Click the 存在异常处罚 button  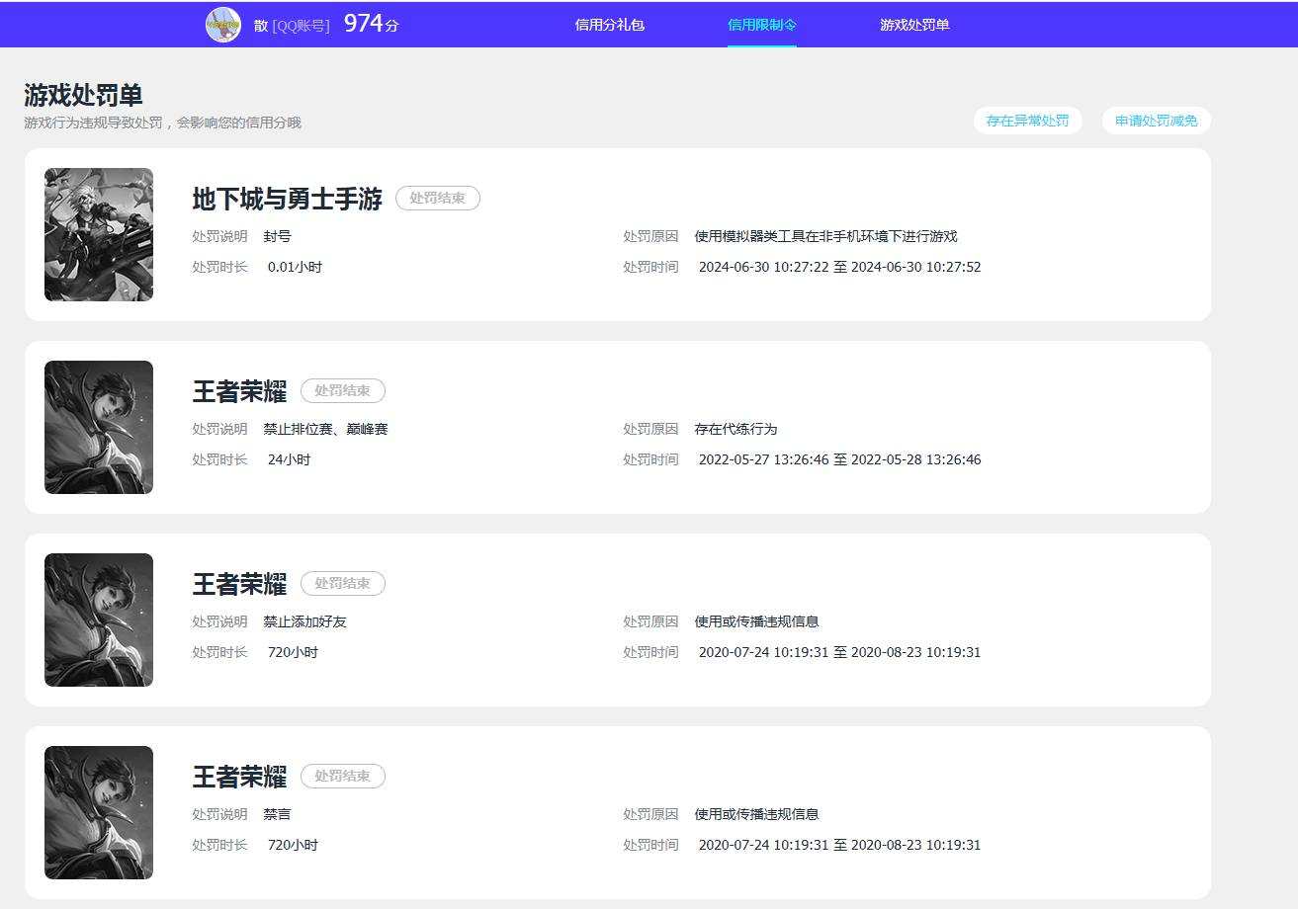point(1027,121)
